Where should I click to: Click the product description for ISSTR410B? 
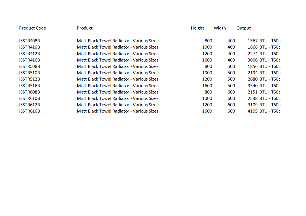pos(118,47)
